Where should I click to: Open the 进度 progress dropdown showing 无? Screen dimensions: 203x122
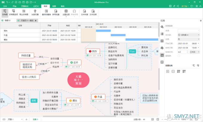click(x=189, y=39)
